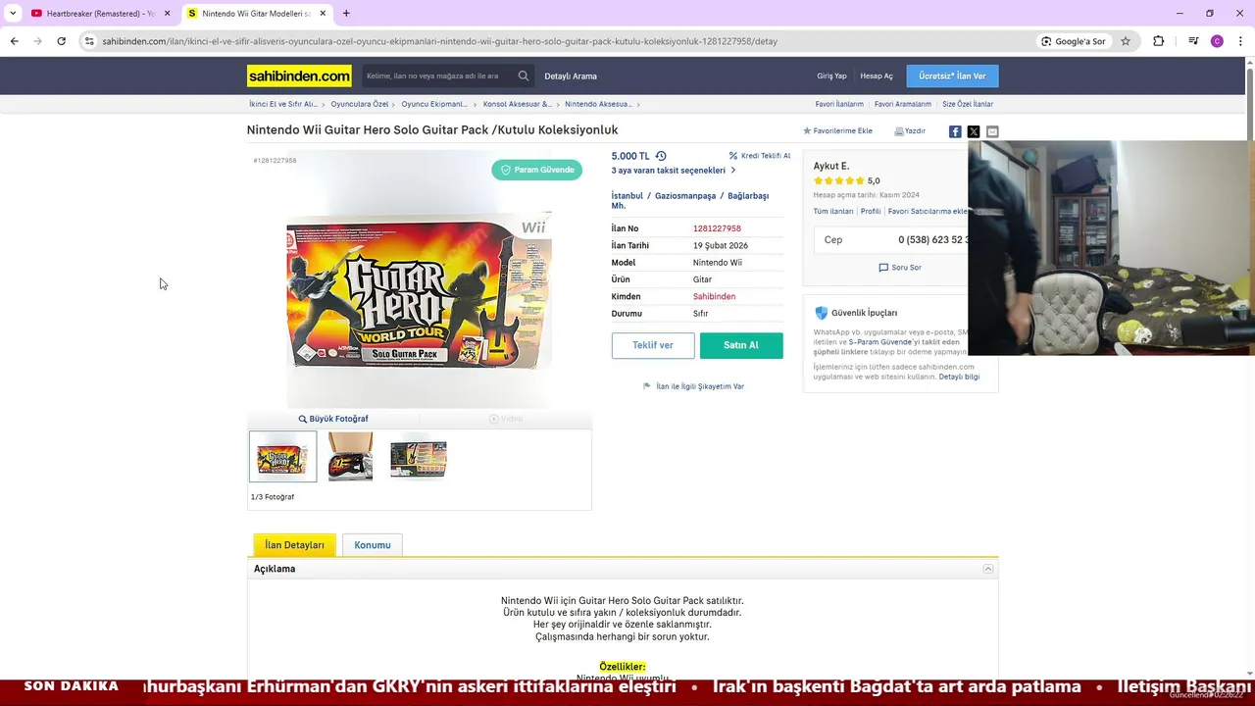This screenshot has width=1255, height=706.
Task: Open the seller's Tüm ilanları link
Action: pos(833,211)
